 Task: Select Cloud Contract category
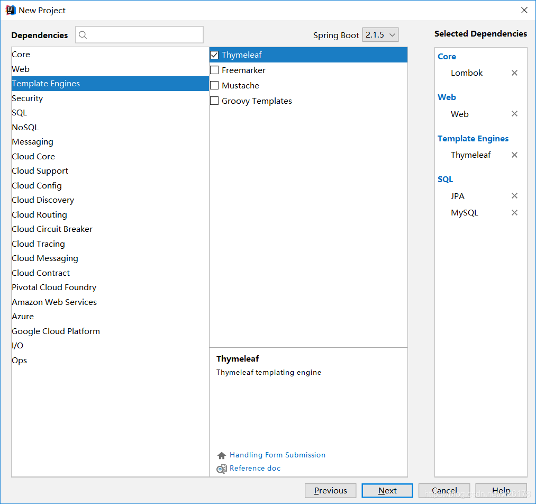pyautogui.click(x=110, y=273)
